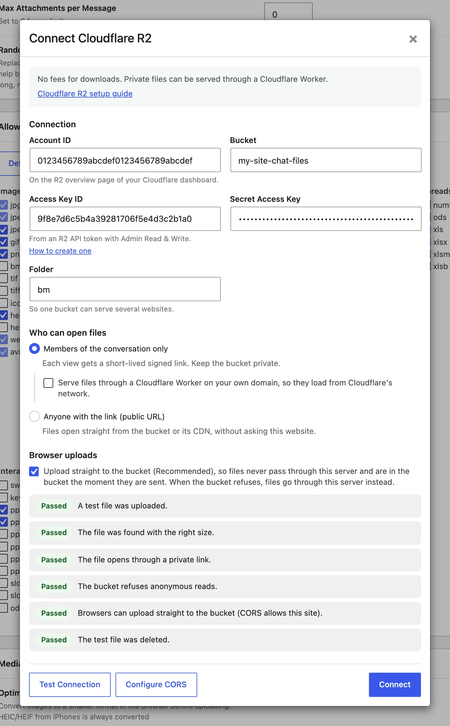Click the 'Files open straight from the bucket' description

tap(179, 431)
